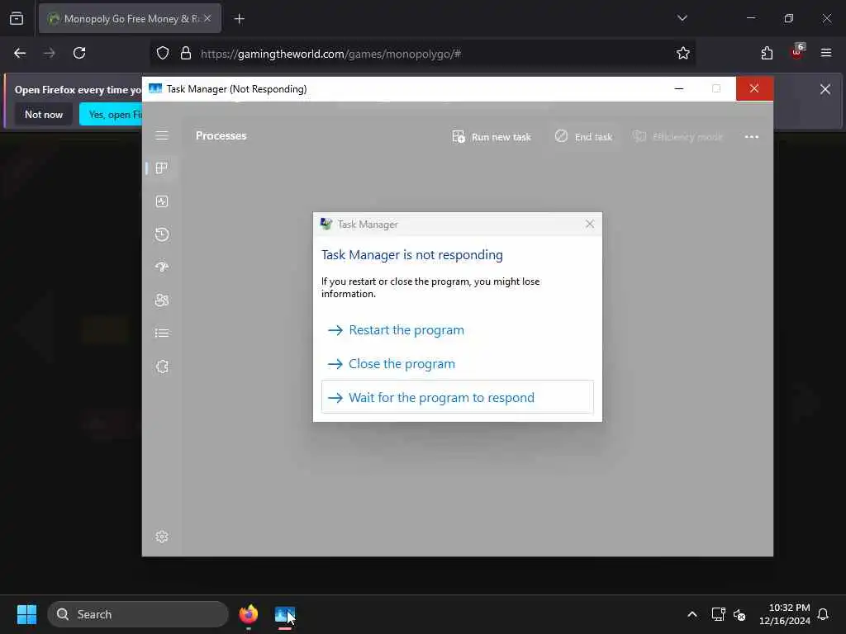Open Firefox list all tabs dropdown
The height and width of the screenshot is (634, 846).
coord(682,18)
